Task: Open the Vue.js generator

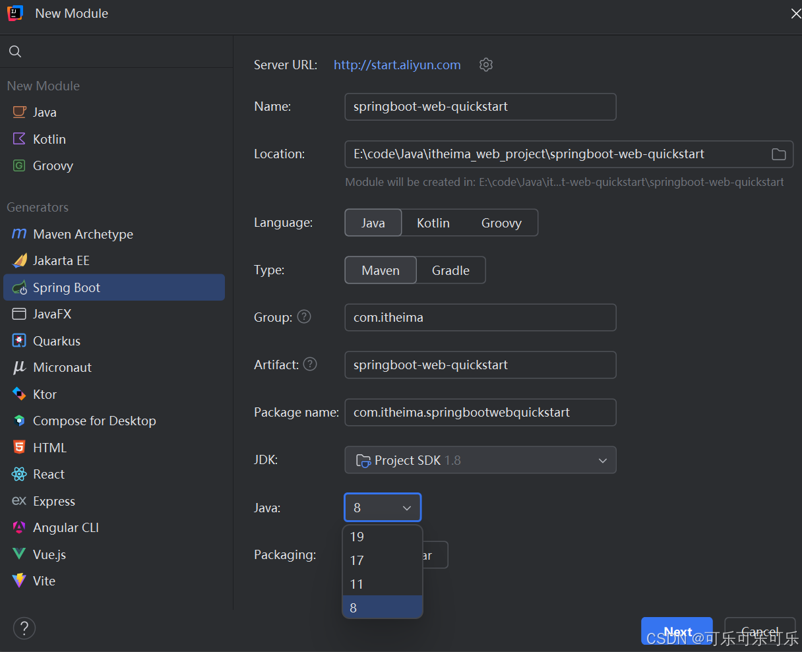Action: coord(46,554)
